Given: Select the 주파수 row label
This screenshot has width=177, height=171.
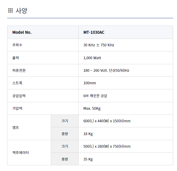Looking at the screenshot, I should click(17, 45).
